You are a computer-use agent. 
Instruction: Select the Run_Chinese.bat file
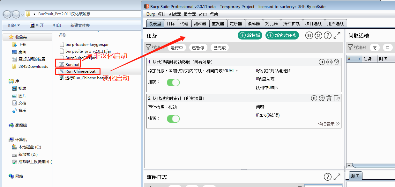pyautogui.click(x=80, y=71)
